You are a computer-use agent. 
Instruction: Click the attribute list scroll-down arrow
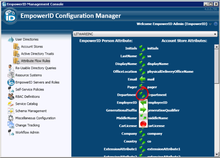(x=217, y=154)
